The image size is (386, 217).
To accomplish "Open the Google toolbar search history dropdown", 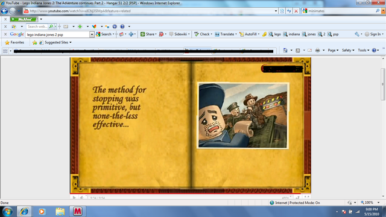I will click(92, 35).
